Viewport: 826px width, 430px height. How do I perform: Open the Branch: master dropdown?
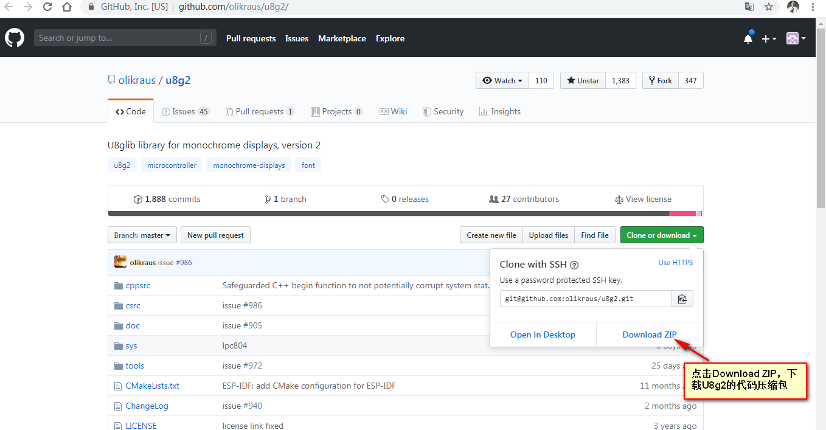click(x=142, y=235)
